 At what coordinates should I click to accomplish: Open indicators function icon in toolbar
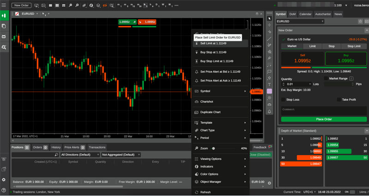pos(91,5)
